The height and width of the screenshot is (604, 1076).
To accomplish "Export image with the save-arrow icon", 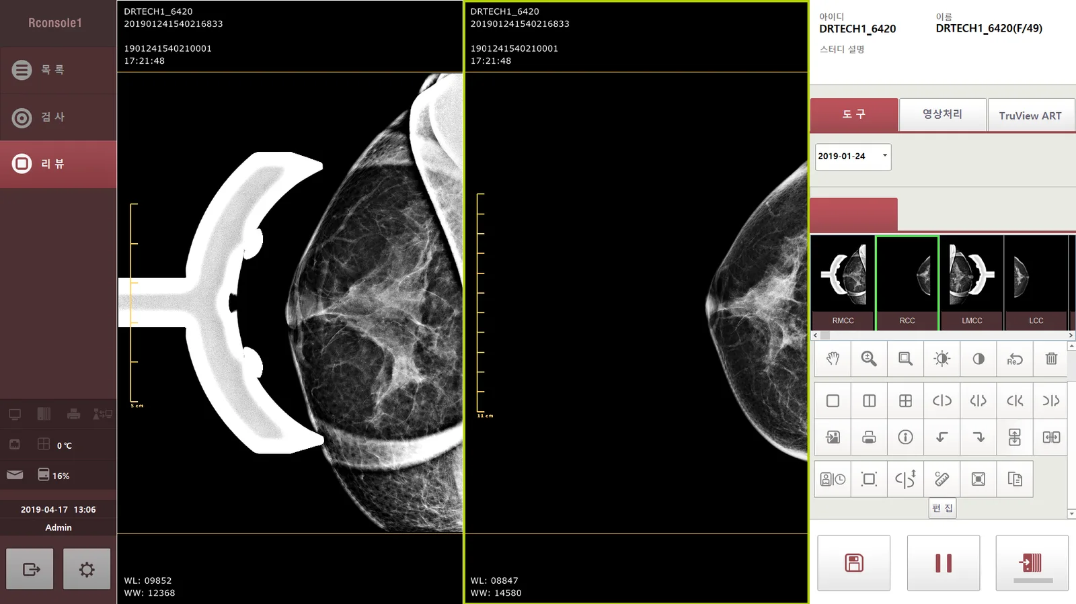I will point(833,437).
